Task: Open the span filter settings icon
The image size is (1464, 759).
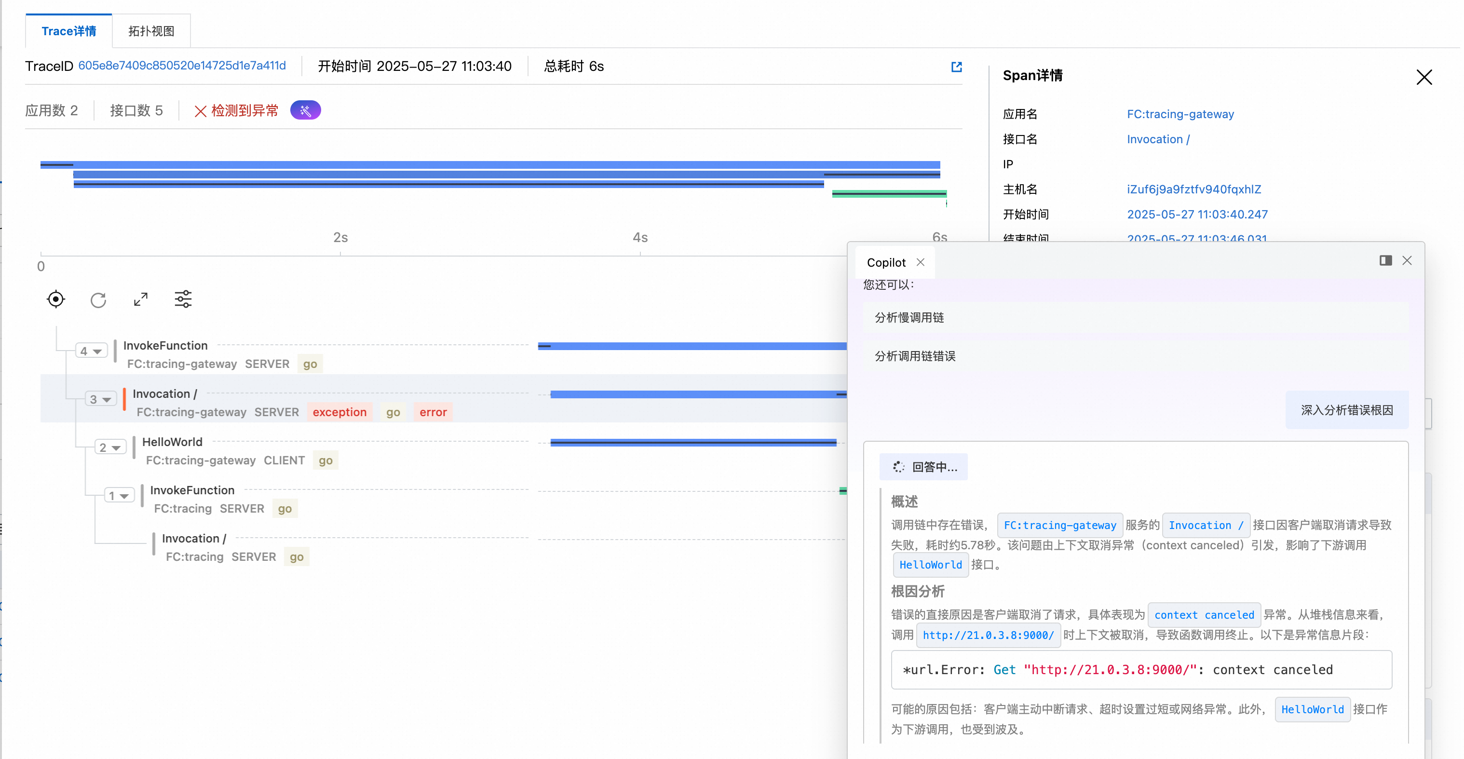Action: point(183,299)
